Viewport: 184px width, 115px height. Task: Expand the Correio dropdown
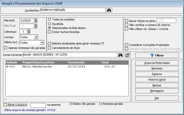36,37
